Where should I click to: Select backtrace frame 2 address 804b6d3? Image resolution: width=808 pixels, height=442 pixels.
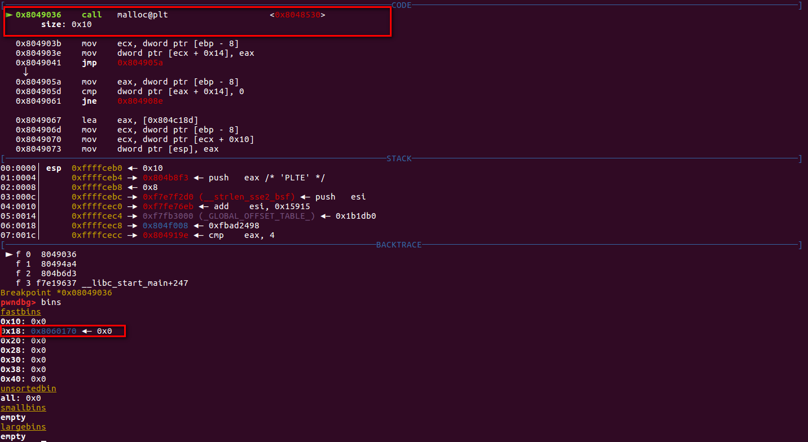coord(59,273)
